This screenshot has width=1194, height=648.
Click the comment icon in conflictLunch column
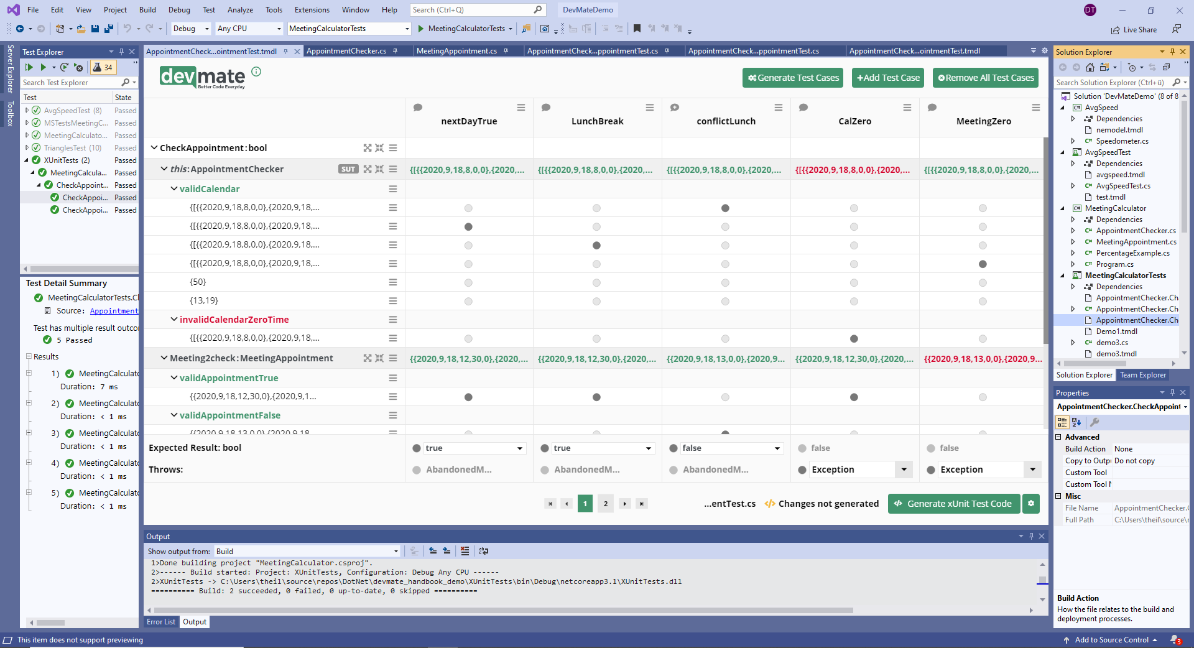click(x=675, y=108)
